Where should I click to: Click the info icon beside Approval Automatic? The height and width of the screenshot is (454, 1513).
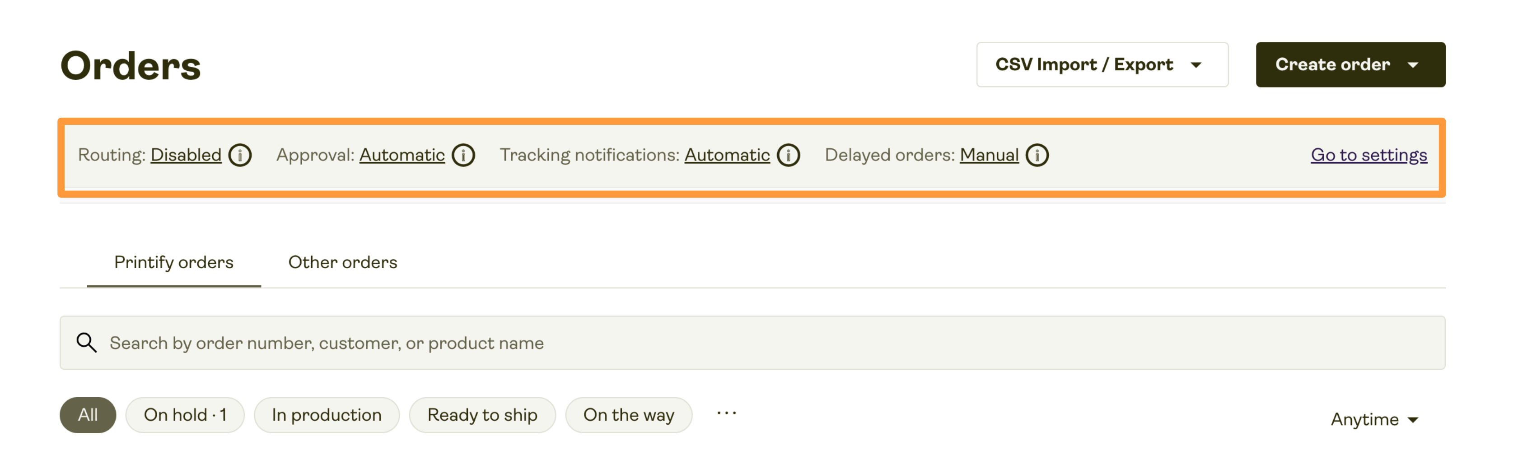pyautogui.click(x=463, y=156)
